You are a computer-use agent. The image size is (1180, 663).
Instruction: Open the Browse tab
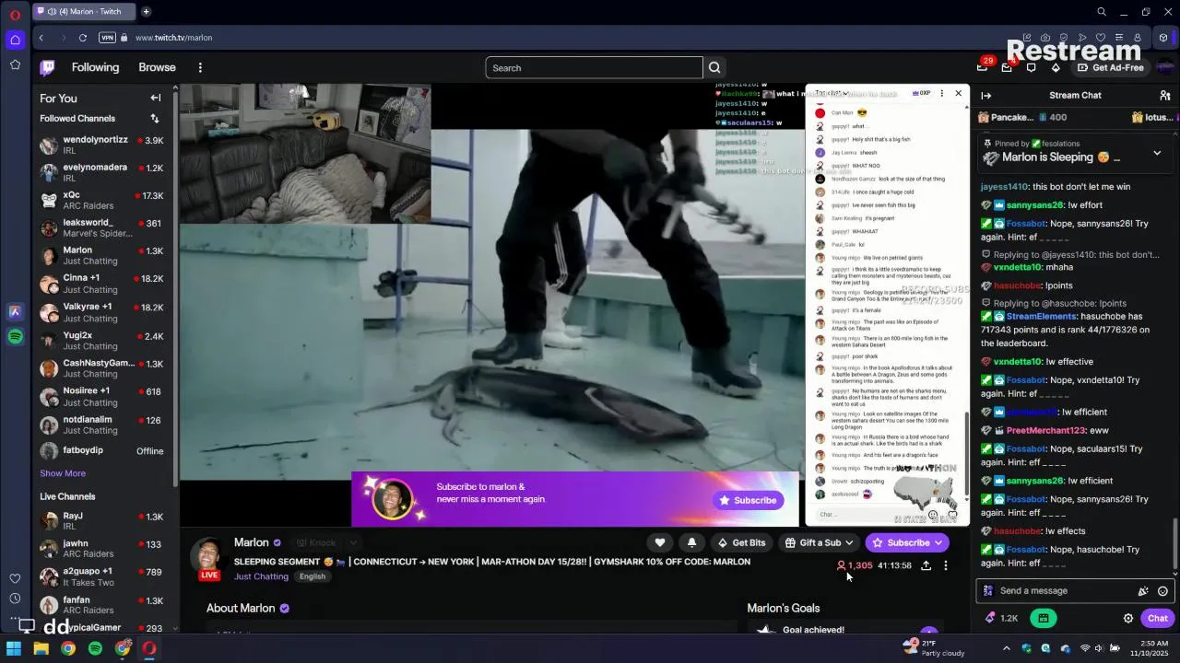tap(157, 67)
